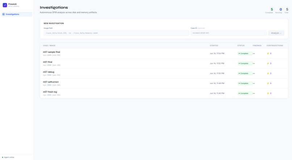Image resolution: width=292 pixels, height=160 pixels.
Task: Click the 'Jun 14, 11:52 PM' start time
Action: click(x=217, y=63)
